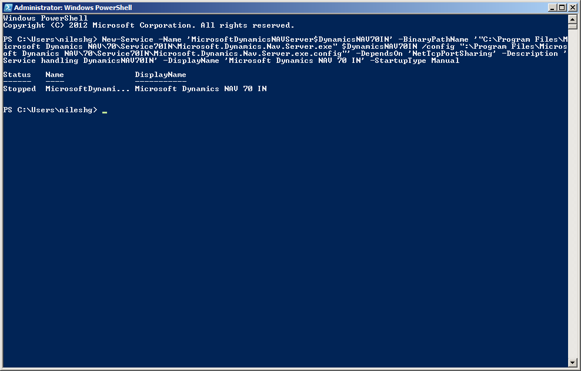Image resolution: width=581 pixels, height=371 pixels.
Task: Click the '-StartupType Manual' parameter text
Action: click(x=415, y=61)
